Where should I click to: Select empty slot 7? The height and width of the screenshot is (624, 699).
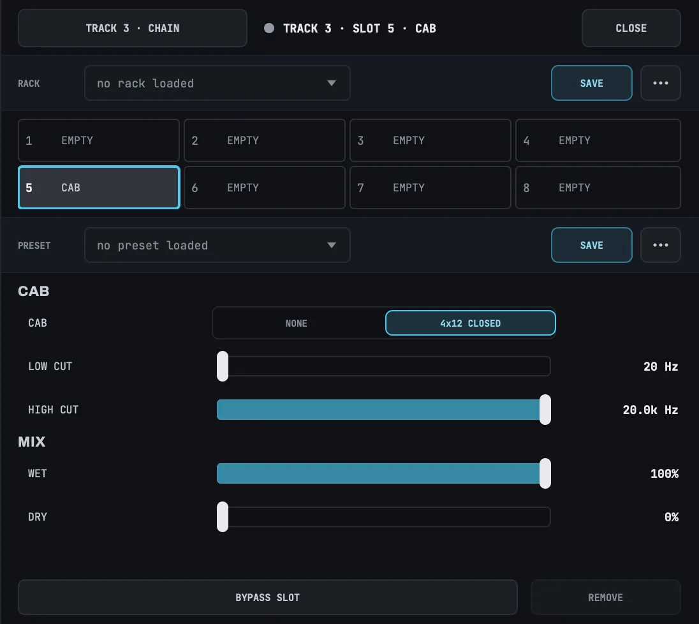click(x=430, y=188)
